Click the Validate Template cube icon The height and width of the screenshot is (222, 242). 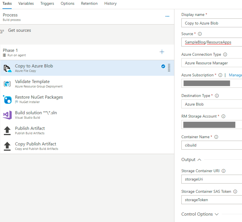click(x=7, y=84)
